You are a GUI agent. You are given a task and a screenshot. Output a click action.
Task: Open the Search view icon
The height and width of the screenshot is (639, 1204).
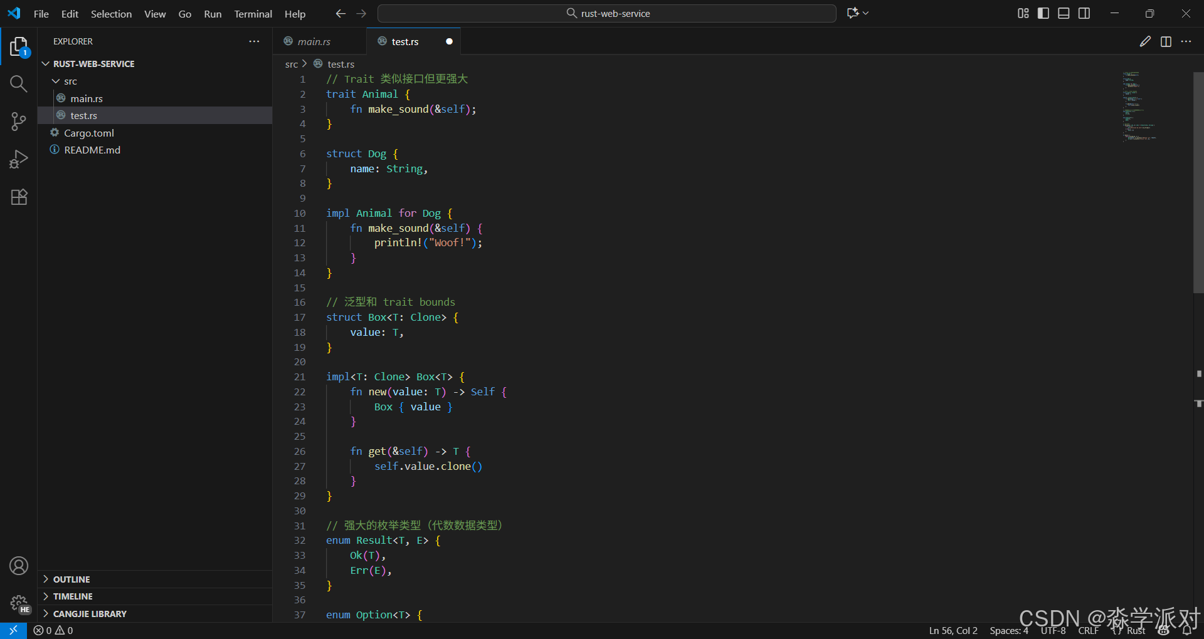click(x=19, y=84)
